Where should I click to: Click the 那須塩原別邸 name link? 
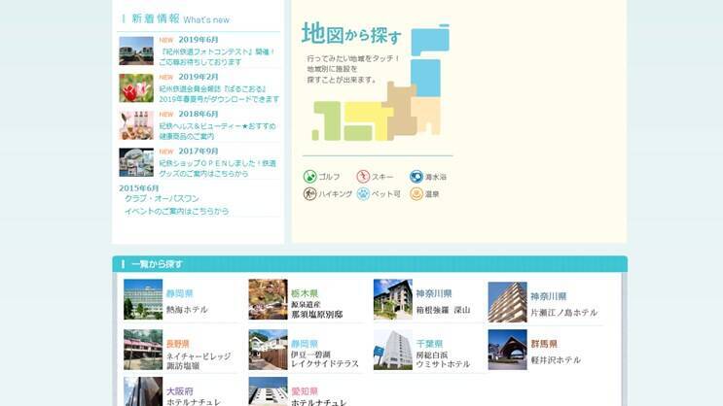pyautogui.click(x=317, y=315)
